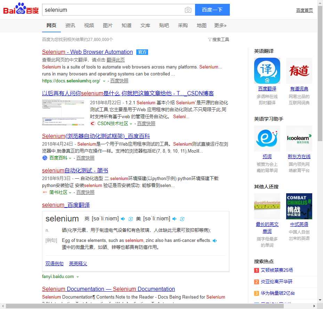
Task: Click the Combat Chinglish thumbnail image
Action: pyautogui.click(x=299, y=206)
